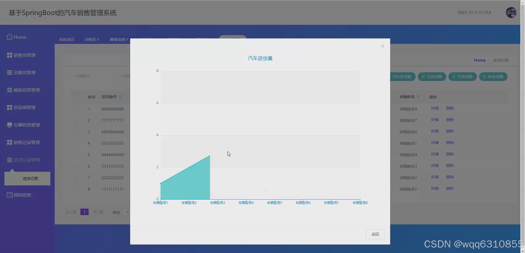
Task: Open 详情 for 采购姓名8 row
Action: point(435,108)
